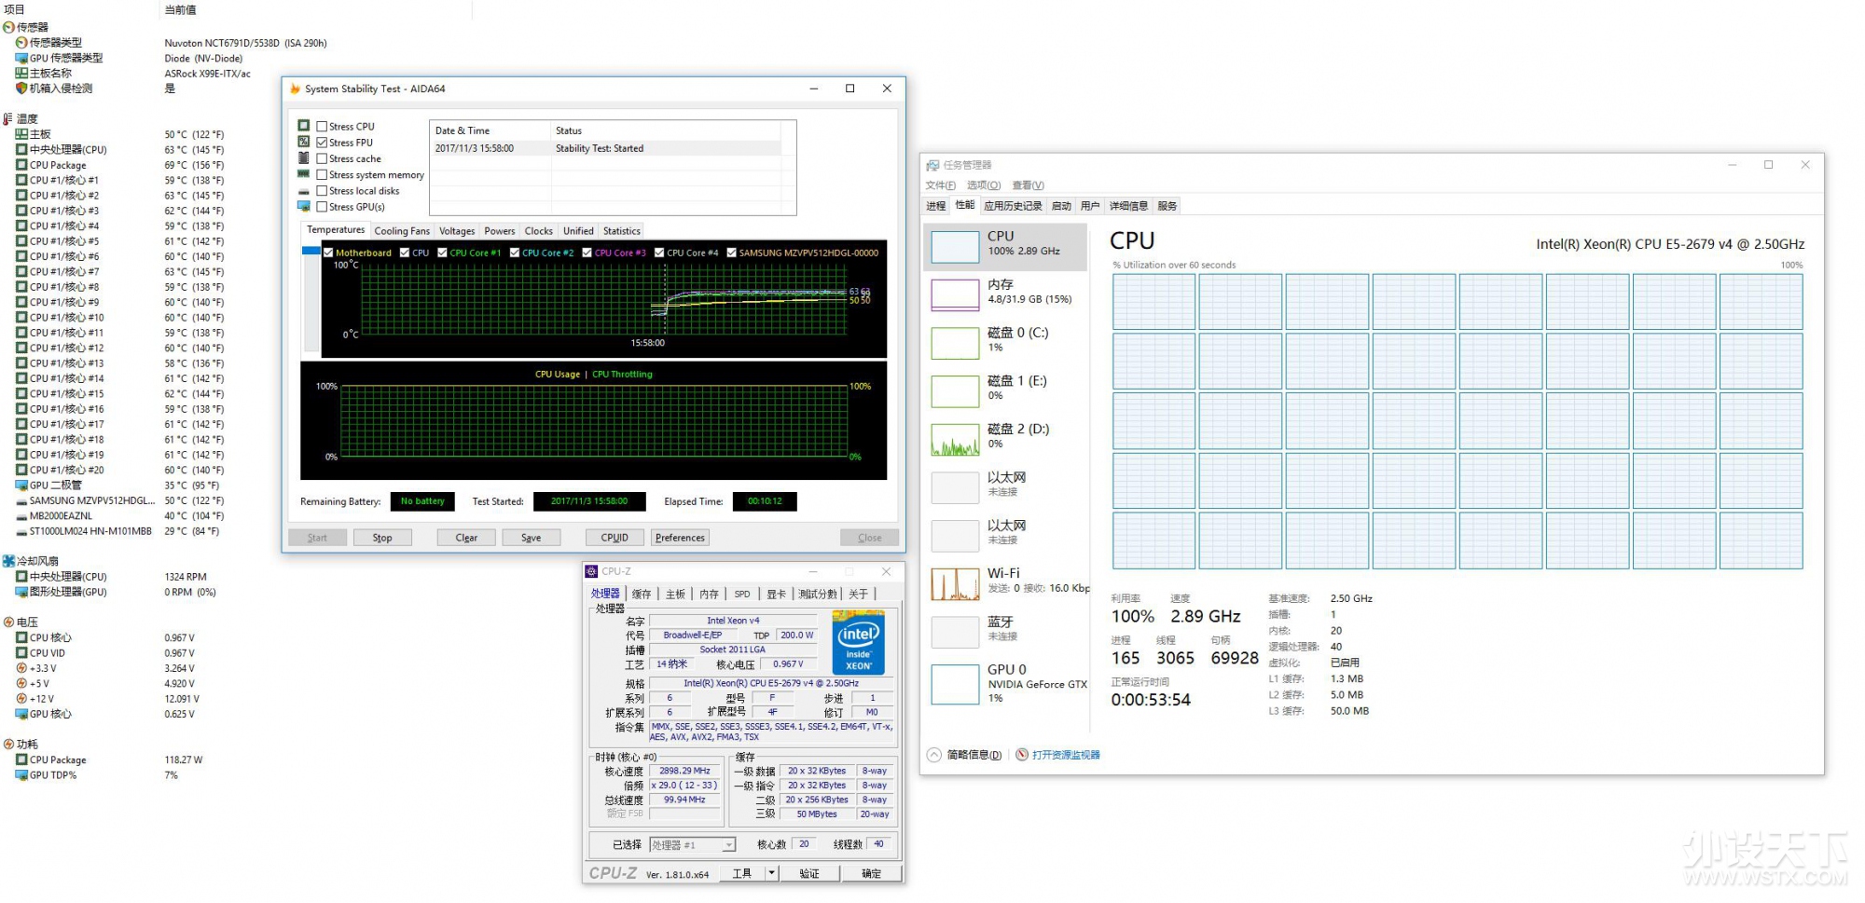Screen dimensions: 1865x903
Task: Click the GPU TDP% icon in 功耗 section
Action: click(21, 775)
